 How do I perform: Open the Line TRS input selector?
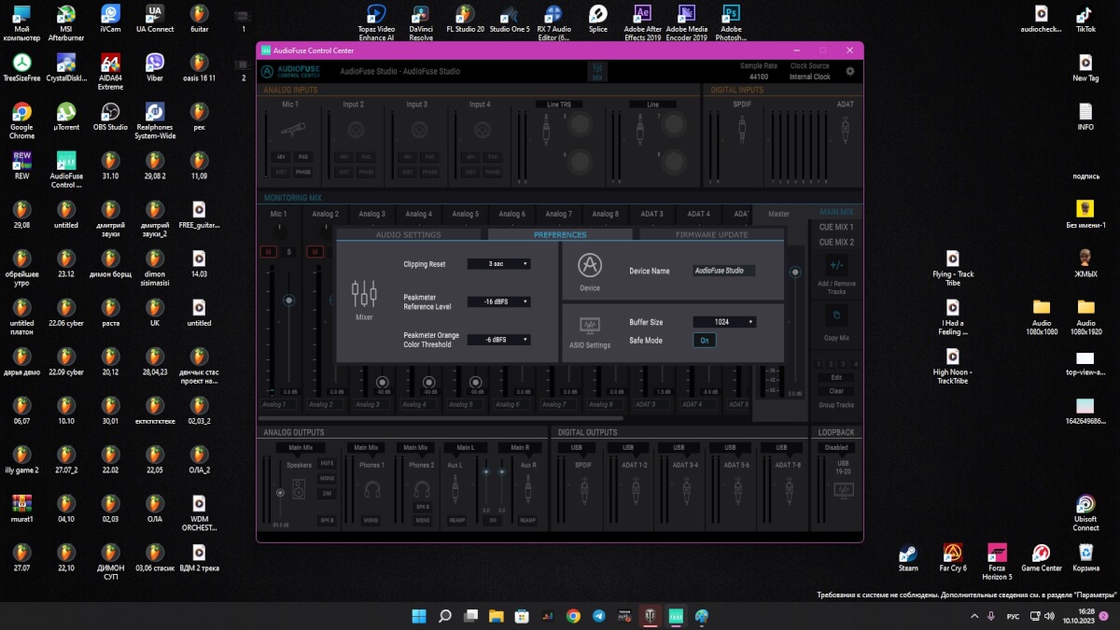click(x=559, y=105)
